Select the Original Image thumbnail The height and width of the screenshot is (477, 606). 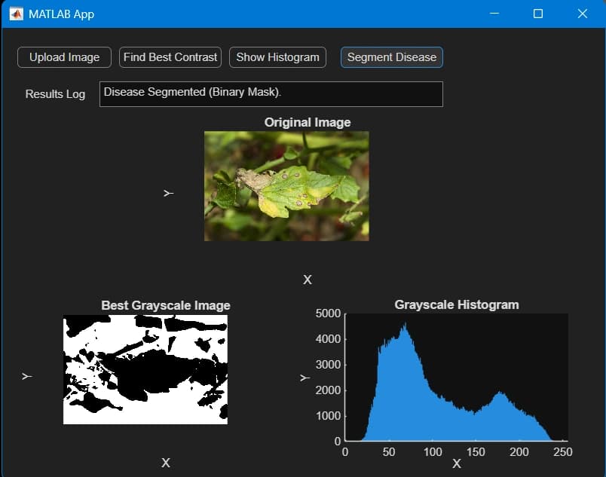tap(286, 185)
